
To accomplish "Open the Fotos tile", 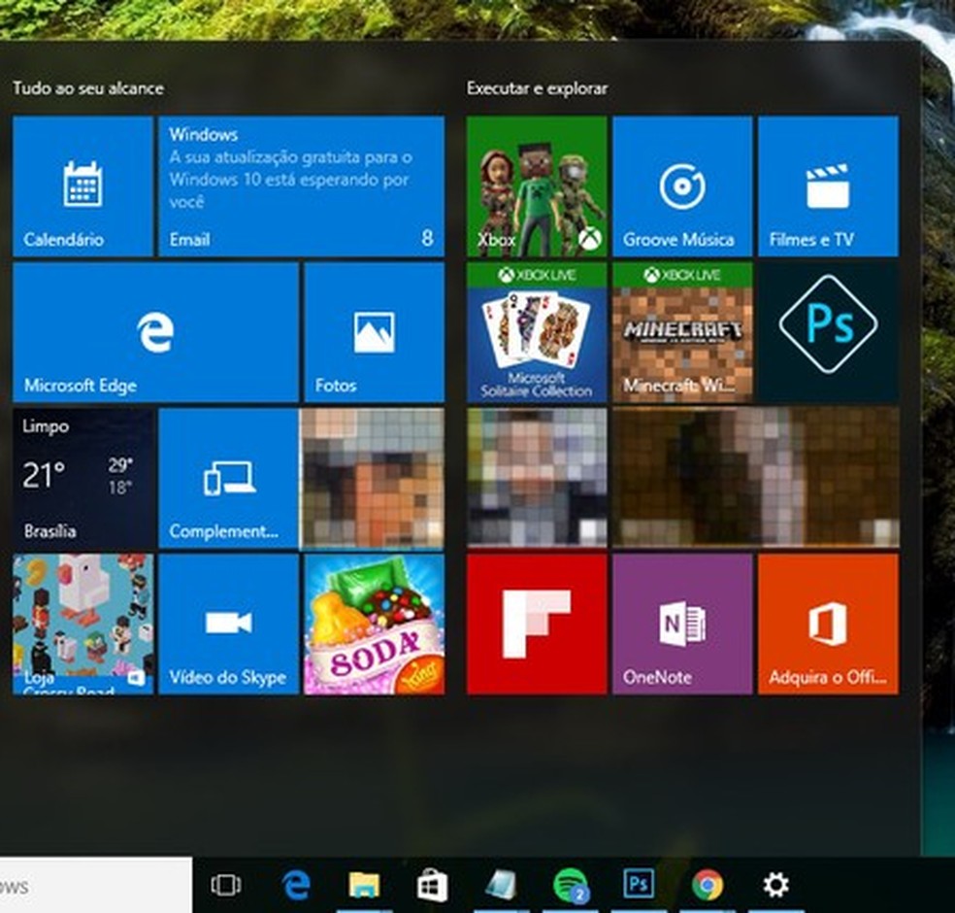I will click(x=374, y=332).
